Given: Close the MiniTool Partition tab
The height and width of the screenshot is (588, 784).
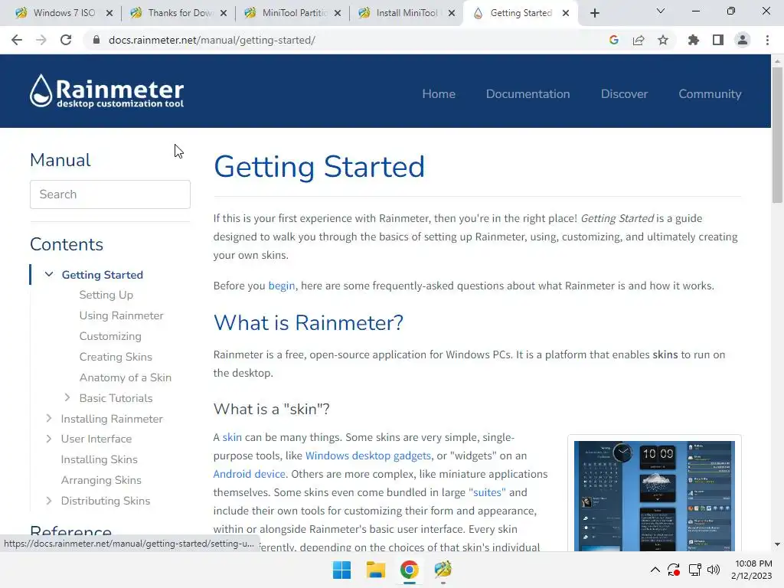Looking at the screenshot, I should tap(338, 13).
